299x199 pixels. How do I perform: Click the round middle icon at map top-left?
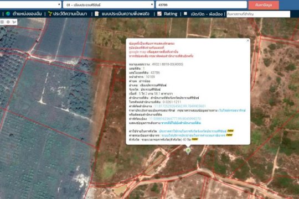pyautogui.click(x=8, y=22)
